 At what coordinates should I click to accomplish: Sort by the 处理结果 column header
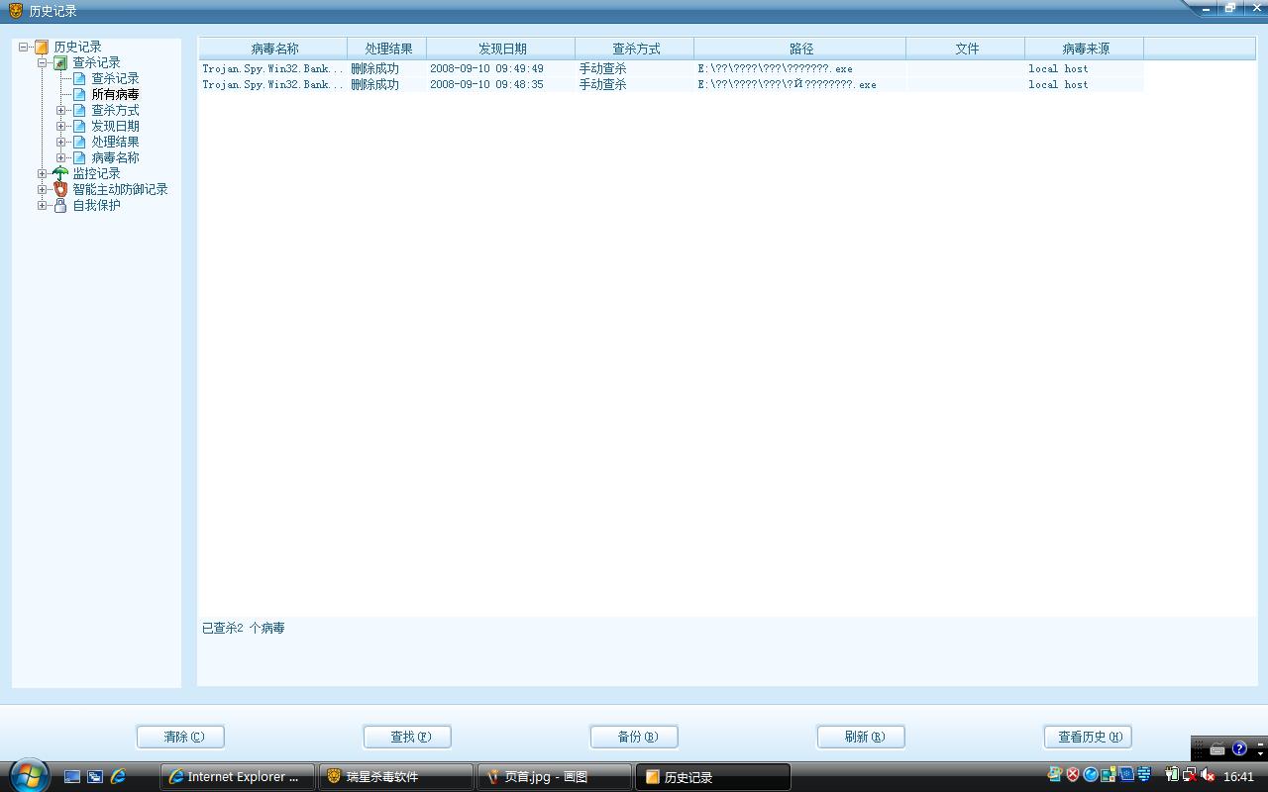tap(387, 49)
